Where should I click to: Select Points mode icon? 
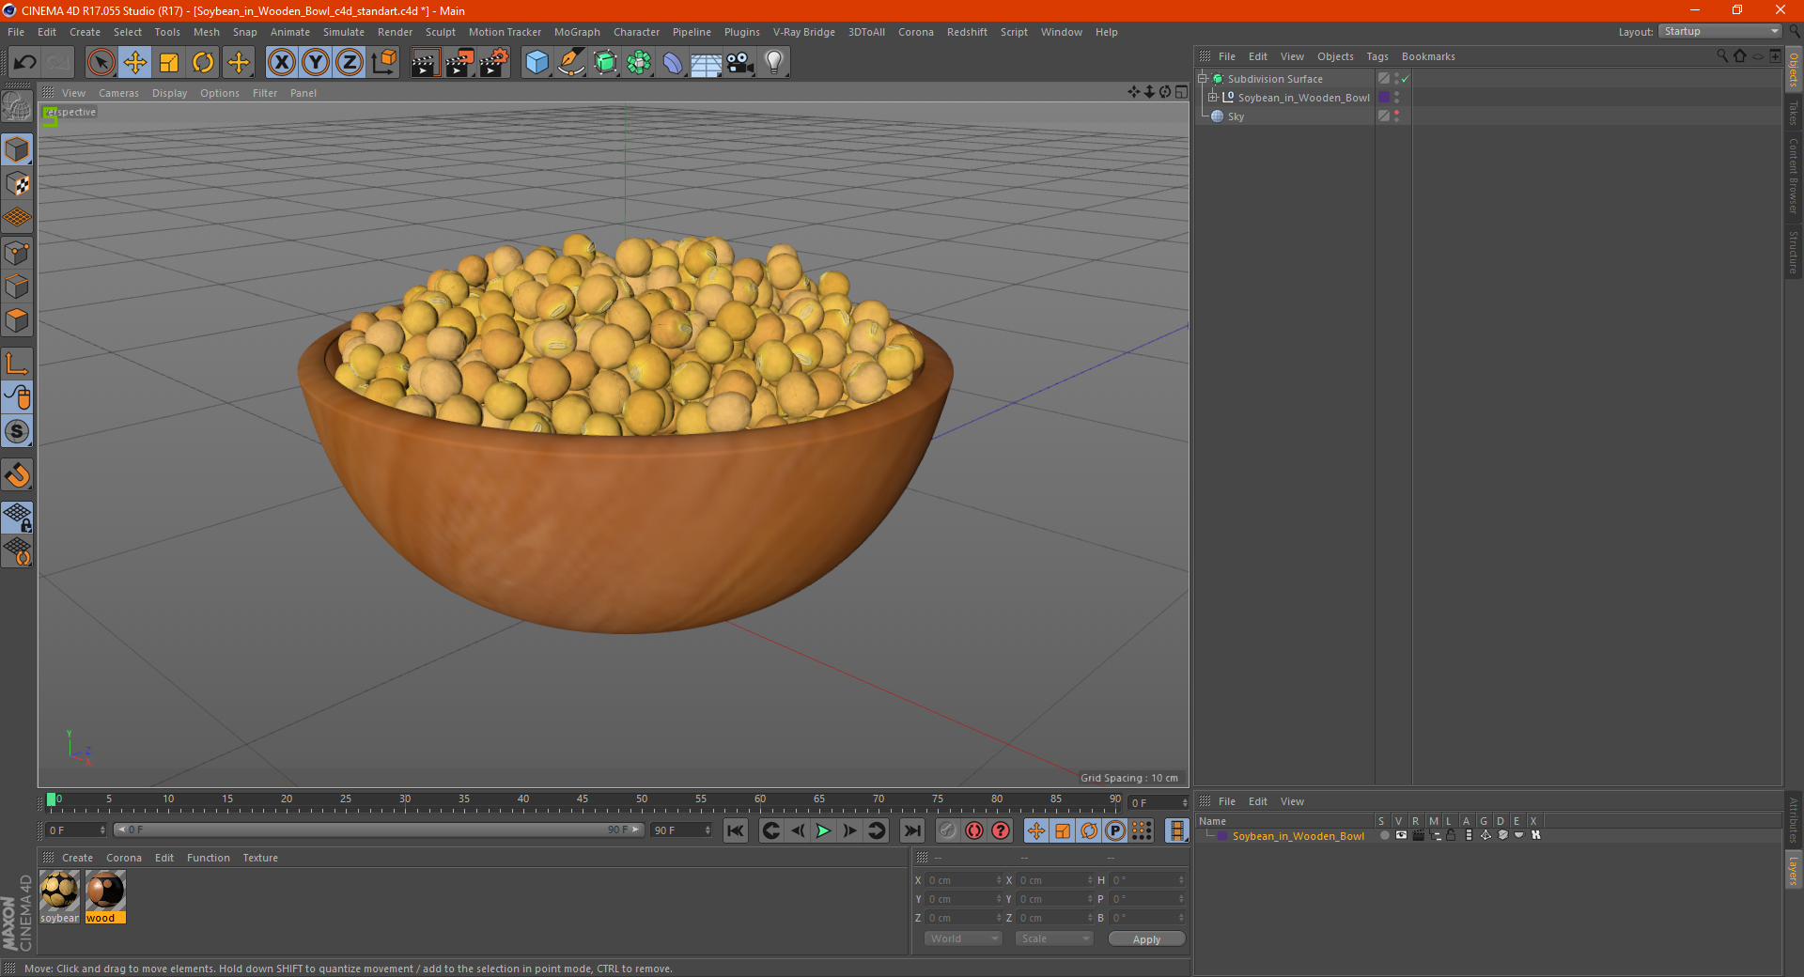[17, 253]
